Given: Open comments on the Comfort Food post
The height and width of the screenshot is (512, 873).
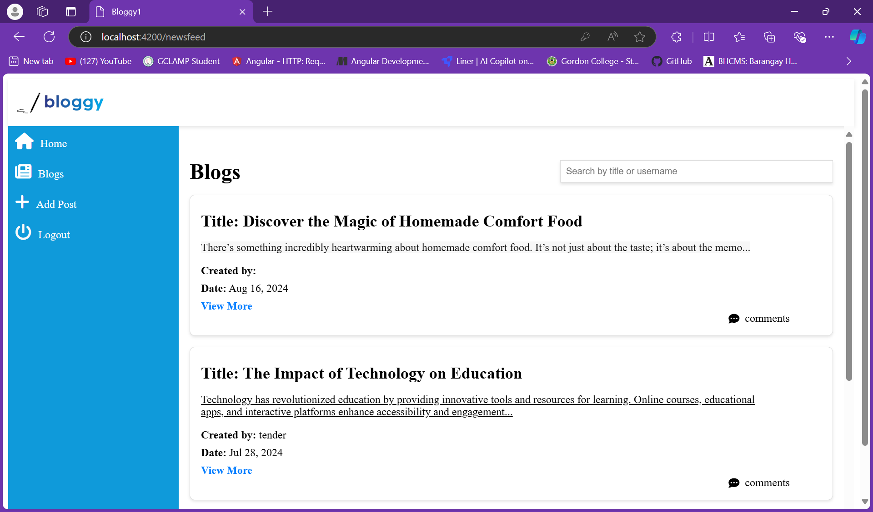Looking at the screenshot, I should click(758, 318).
